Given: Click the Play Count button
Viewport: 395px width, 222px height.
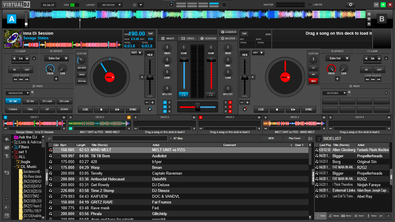Looking at the screenshot, I should [x=295, y=138].
